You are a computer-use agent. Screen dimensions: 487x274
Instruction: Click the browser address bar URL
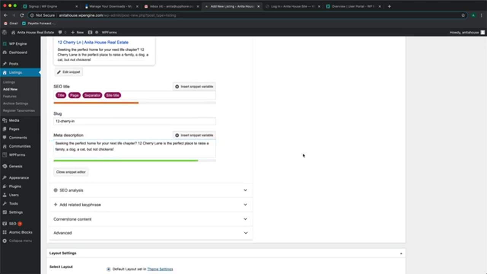pos(117,15)
